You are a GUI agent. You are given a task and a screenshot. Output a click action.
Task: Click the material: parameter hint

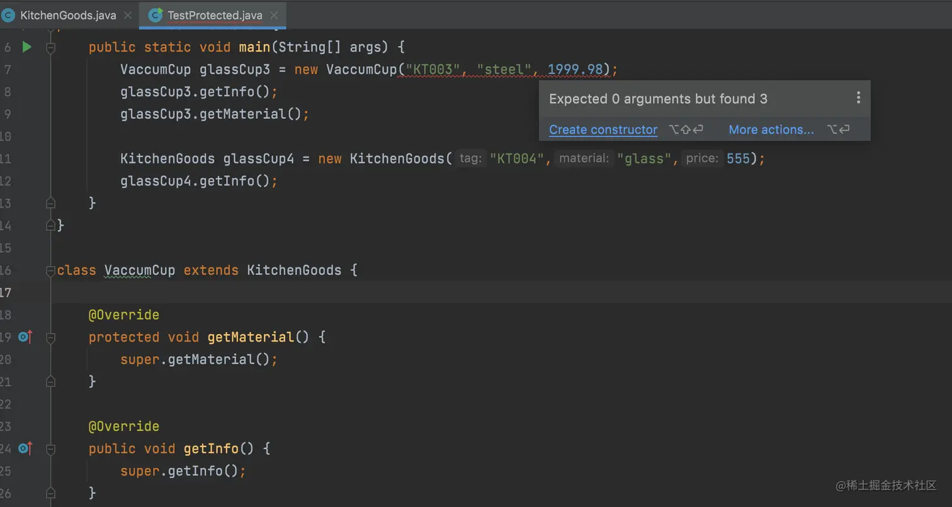tap(585, 159)
